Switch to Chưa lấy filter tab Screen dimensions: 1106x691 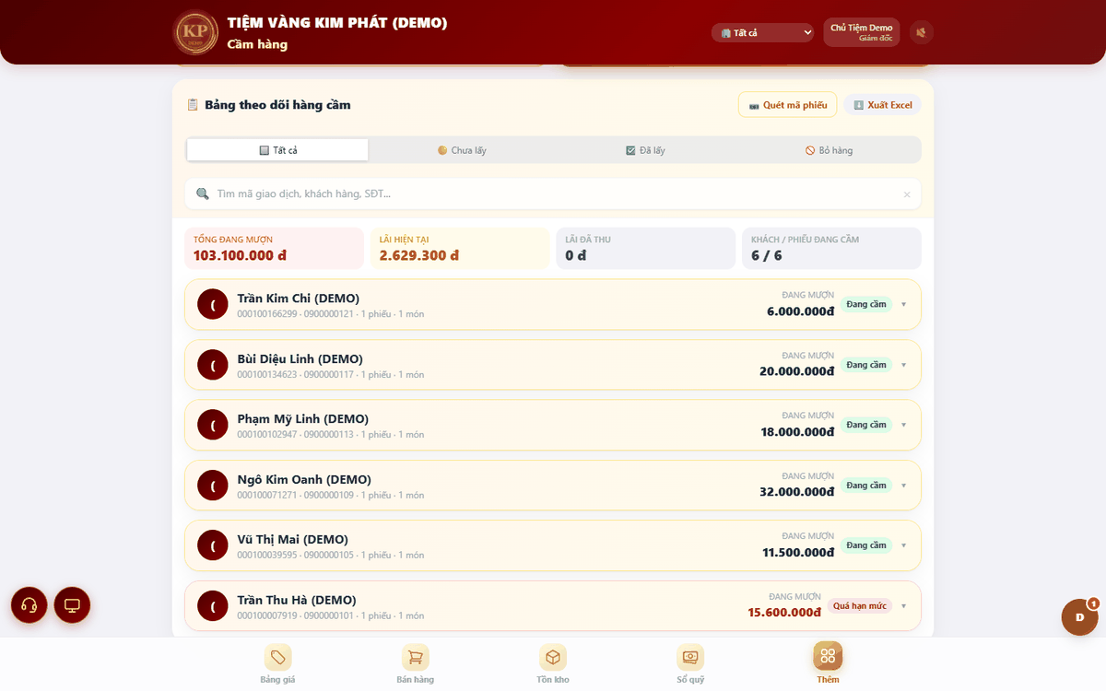click(x=462, y=150)
